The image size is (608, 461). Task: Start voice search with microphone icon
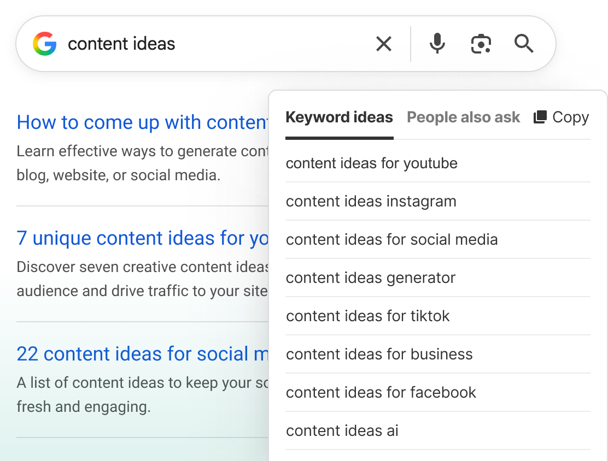tap(437, 44)
